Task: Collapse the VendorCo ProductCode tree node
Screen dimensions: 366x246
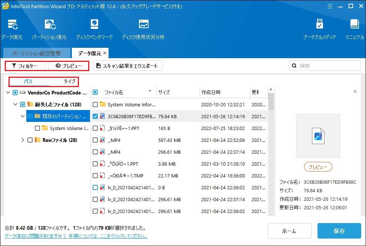Action: click(x=8, y=92)
